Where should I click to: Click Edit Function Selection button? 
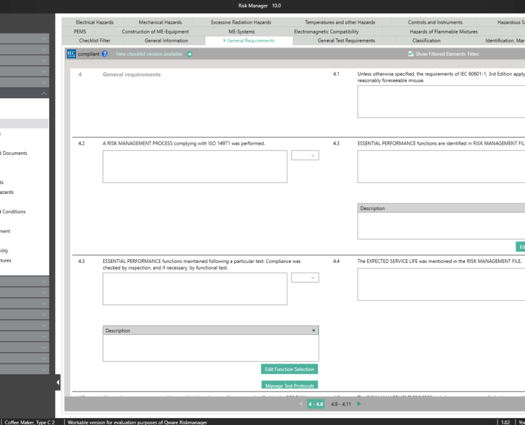click(290, 369)
